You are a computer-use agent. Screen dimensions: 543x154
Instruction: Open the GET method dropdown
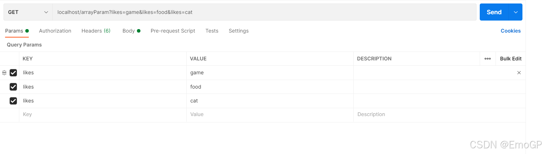tap(28, 12)
